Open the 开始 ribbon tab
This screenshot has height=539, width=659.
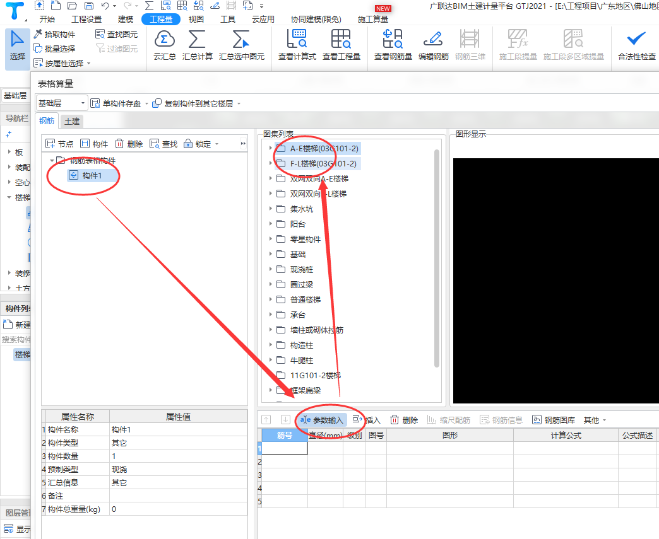[x=47, y=20]
